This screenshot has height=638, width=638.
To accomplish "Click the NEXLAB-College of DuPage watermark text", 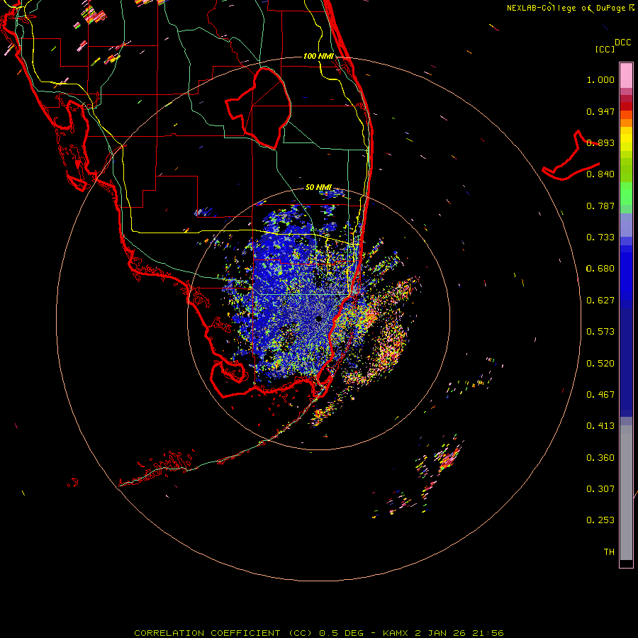I will coord(571,8).
